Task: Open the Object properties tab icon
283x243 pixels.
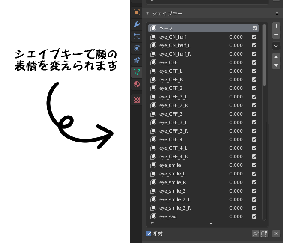Action: (137, 12)
